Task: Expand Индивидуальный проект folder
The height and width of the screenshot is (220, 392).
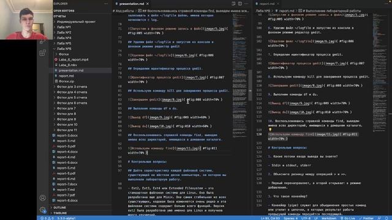Action: point(76,22)
